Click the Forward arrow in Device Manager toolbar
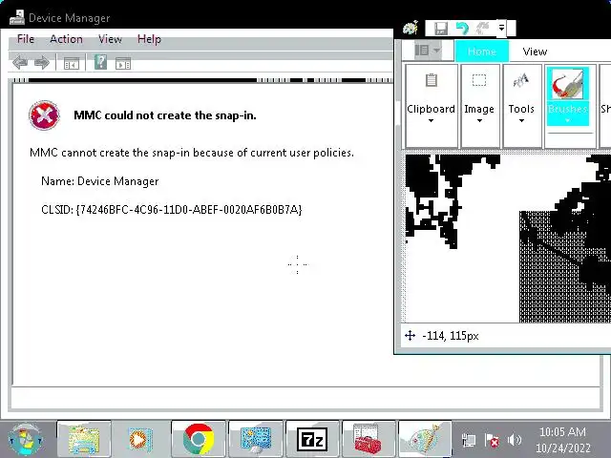The height and width of the screenshot is (458, 611). click(x=42, y=62)
